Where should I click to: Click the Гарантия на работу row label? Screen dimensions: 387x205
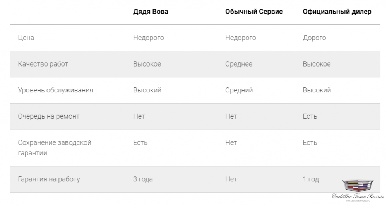point(49,179)
